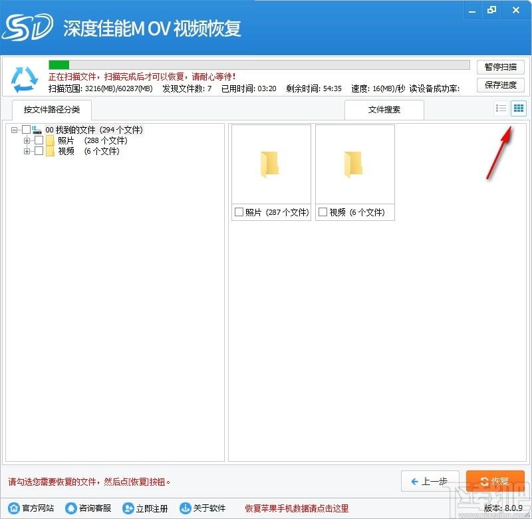Click the blue recycle scan icon

click(x=25, y=80)
